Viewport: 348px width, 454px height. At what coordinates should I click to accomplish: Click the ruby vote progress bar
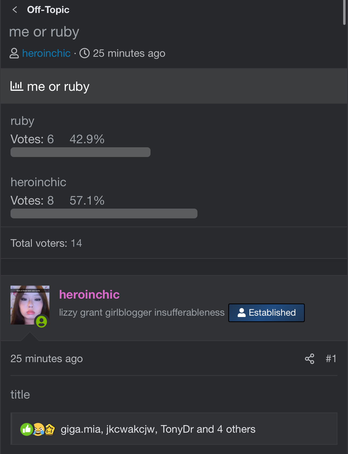pyautogui.click(x=80, y=152)
